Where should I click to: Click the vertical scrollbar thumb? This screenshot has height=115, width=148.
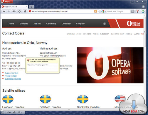coord(145,32)
